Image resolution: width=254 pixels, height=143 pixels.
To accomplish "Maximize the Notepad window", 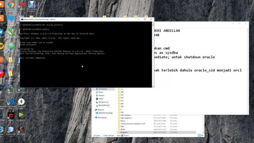I will point(240,23).
